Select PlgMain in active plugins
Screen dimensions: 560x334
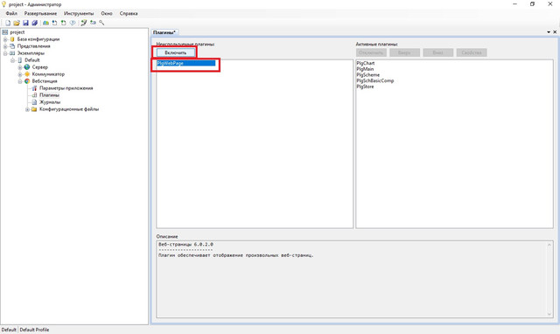(365, 69)
